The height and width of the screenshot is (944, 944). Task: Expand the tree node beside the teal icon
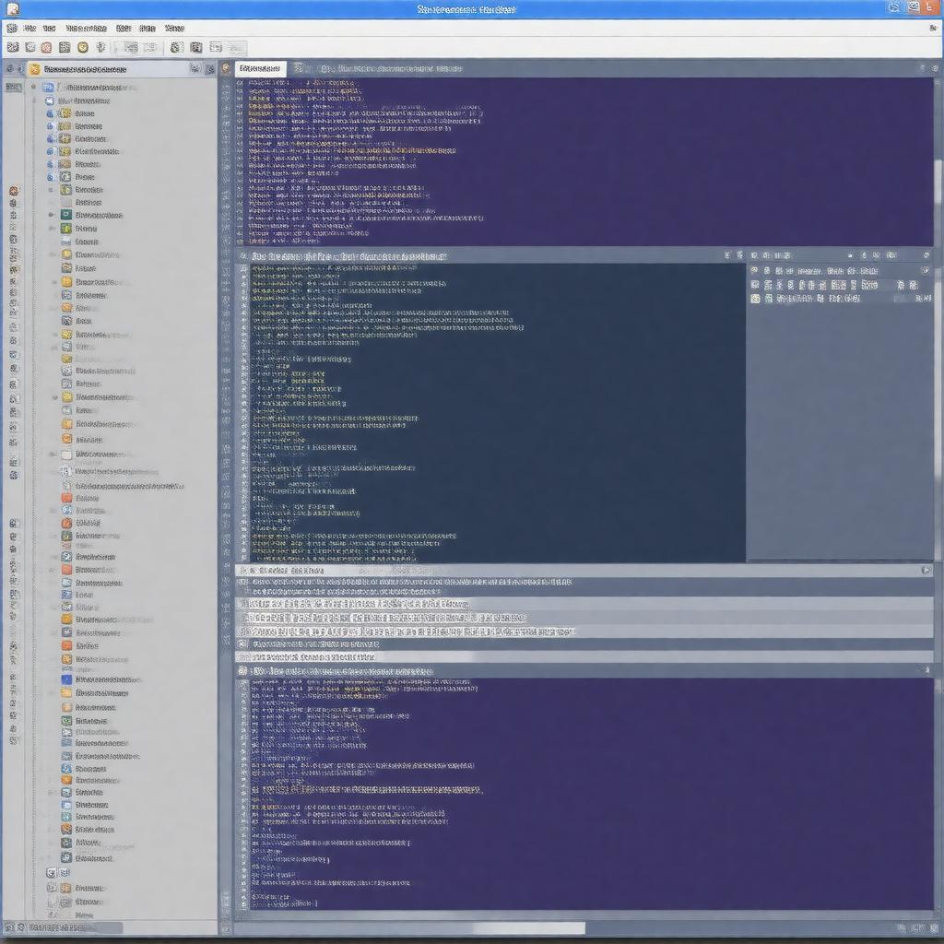click(52, 215)
